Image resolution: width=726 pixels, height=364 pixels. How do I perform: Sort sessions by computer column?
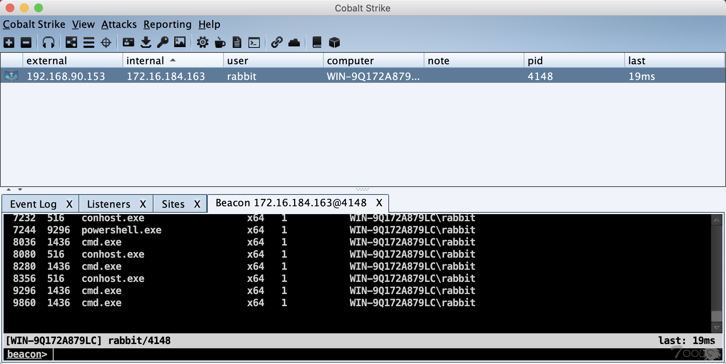374,61
